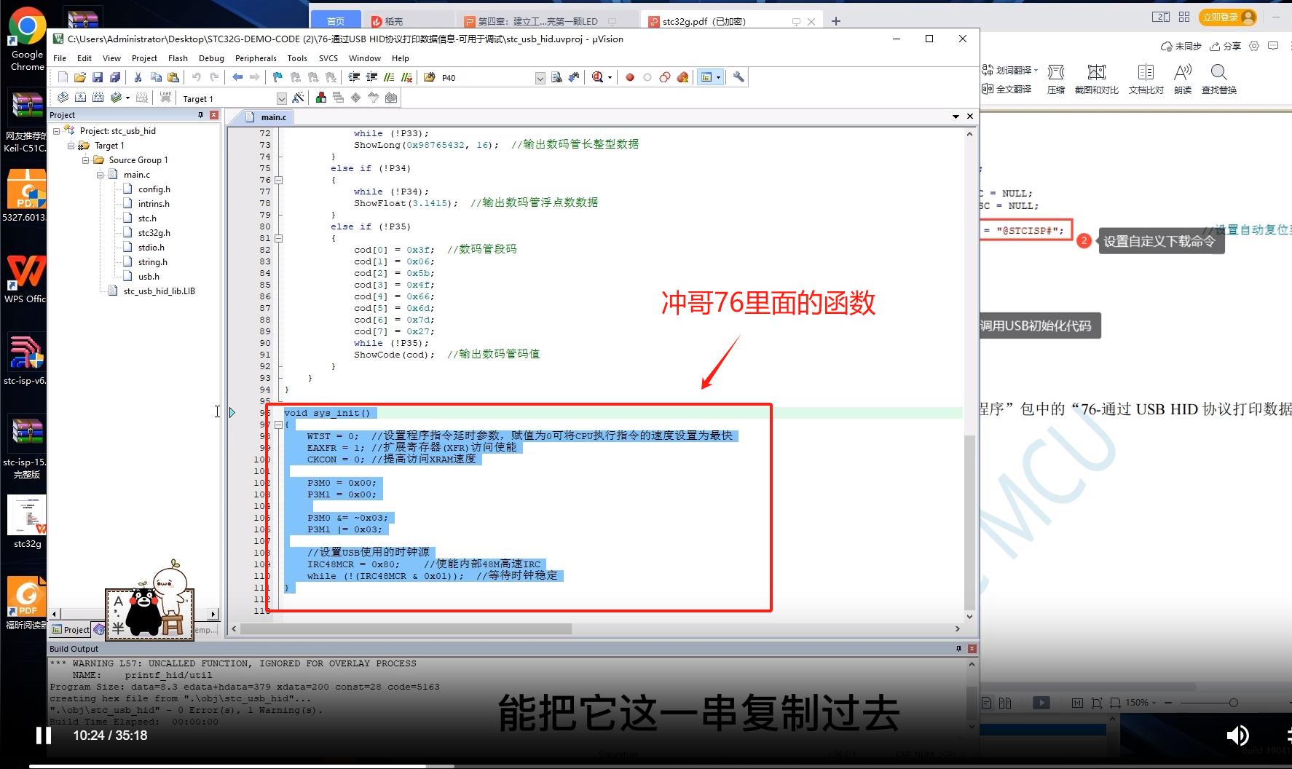Click the Rebuild all target files icon
Screen dimensions: 1292x769
coord(98,98)
